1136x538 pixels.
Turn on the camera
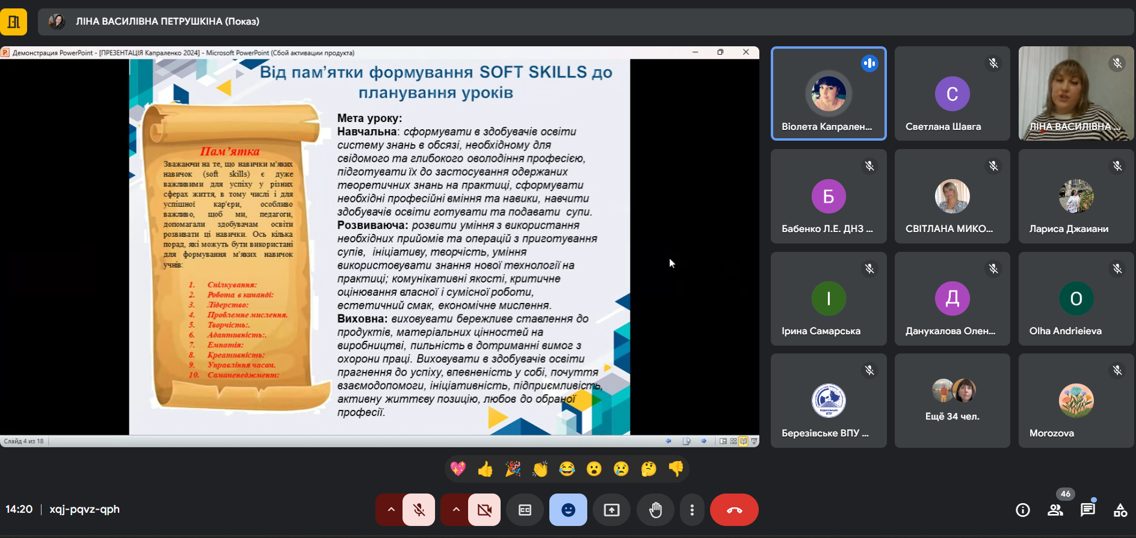pyautogui.click(x=484, y=510)
